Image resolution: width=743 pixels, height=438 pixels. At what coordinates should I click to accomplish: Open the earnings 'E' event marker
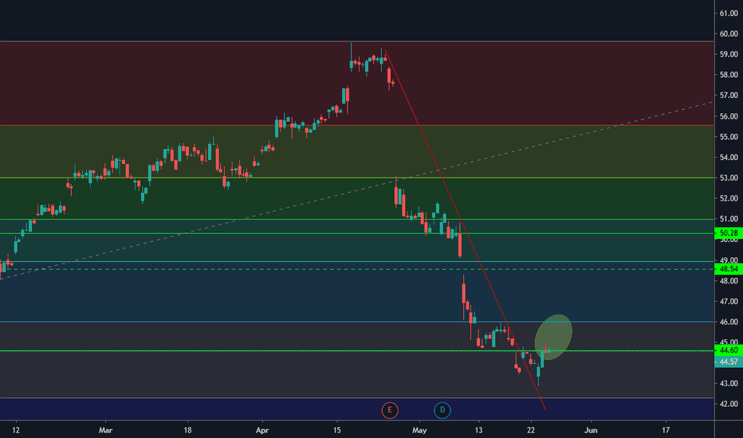coord(390,410)
